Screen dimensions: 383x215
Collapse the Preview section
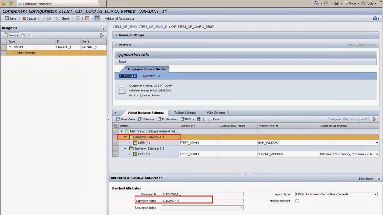117,45
